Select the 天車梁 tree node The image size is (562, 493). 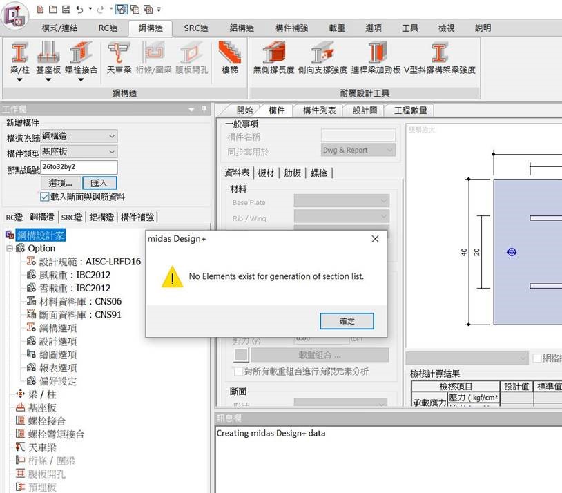pyautogui.click(x=42, y=448)
